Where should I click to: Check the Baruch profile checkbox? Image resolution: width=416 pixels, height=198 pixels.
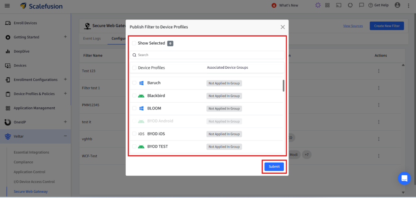(x=134, y=83)
